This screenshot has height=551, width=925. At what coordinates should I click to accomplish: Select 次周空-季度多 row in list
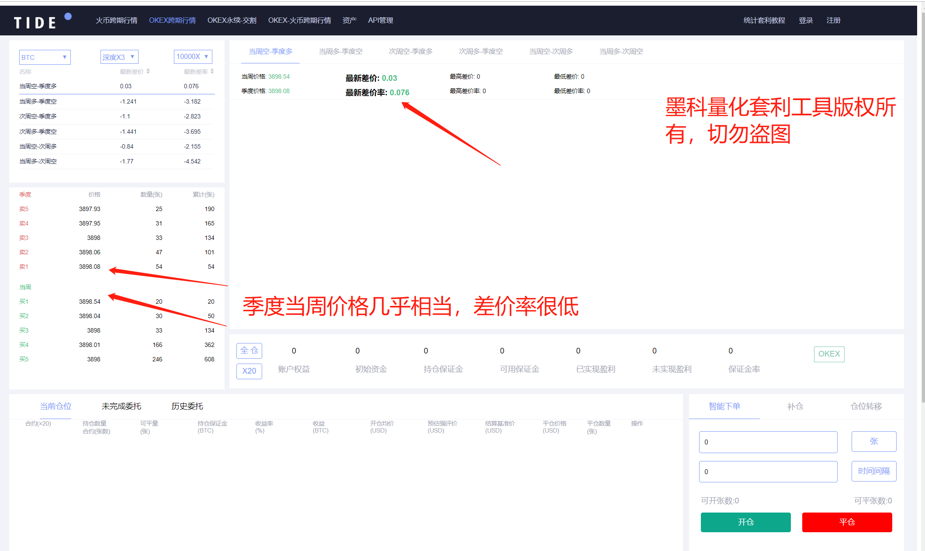click(117, 116)
